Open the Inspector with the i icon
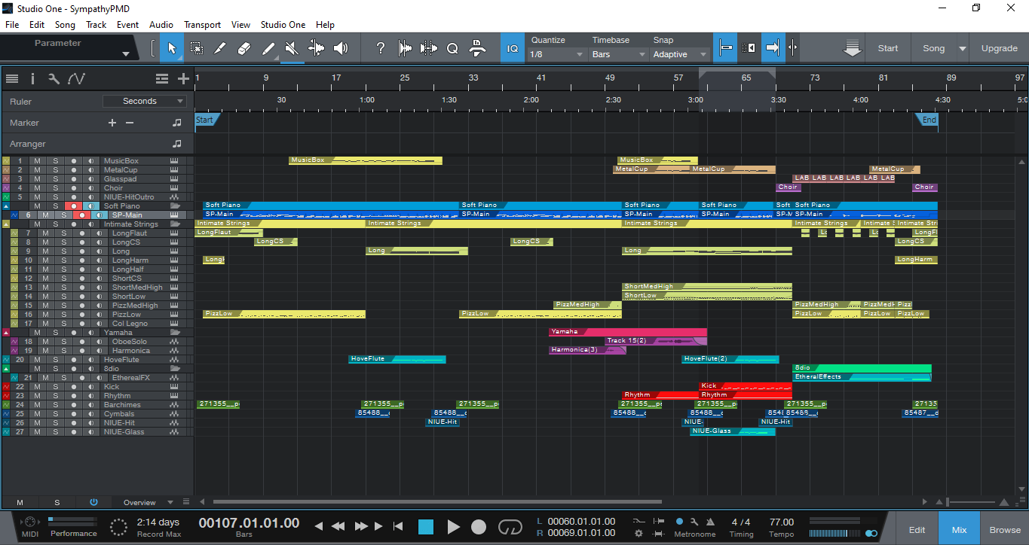 32,78
